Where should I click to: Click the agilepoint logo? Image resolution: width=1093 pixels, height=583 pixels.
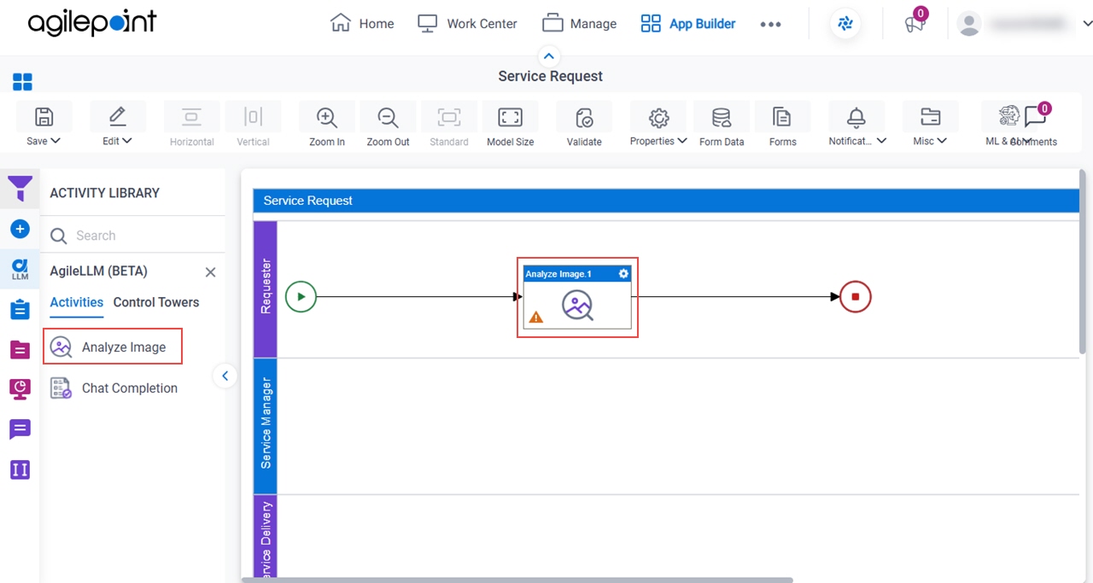[91, 23]
